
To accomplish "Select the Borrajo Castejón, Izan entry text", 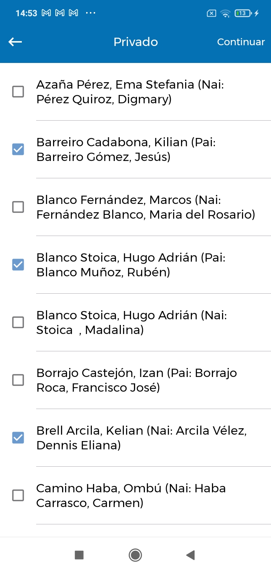I will [137, 380].
